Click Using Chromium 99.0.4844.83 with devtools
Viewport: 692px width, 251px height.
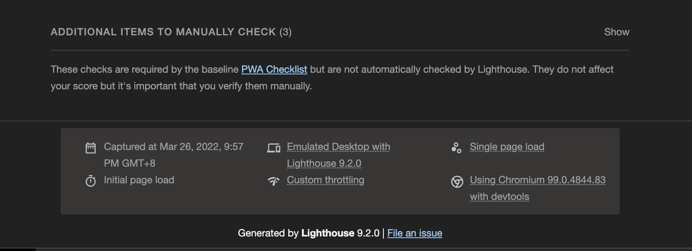[538, 188]
